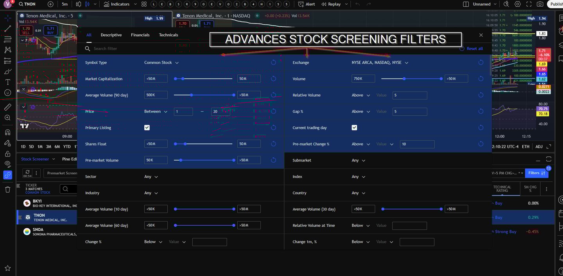Select the trend line drawing tool

[x=7, y=29]
